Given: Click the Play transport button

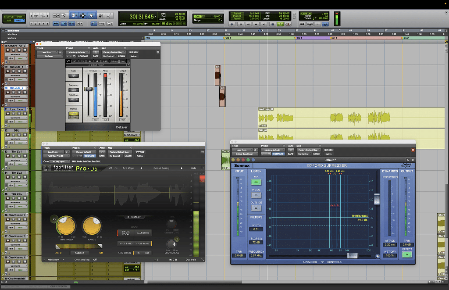Looking at the screenshot, I should click(x=280, y=25).
